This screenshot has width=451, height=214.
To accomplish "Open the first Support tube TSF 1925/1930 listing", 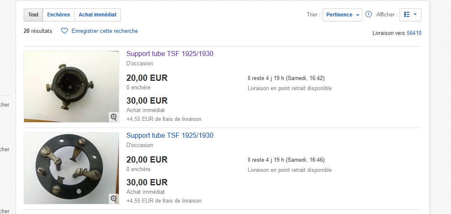I will [170, 54].
